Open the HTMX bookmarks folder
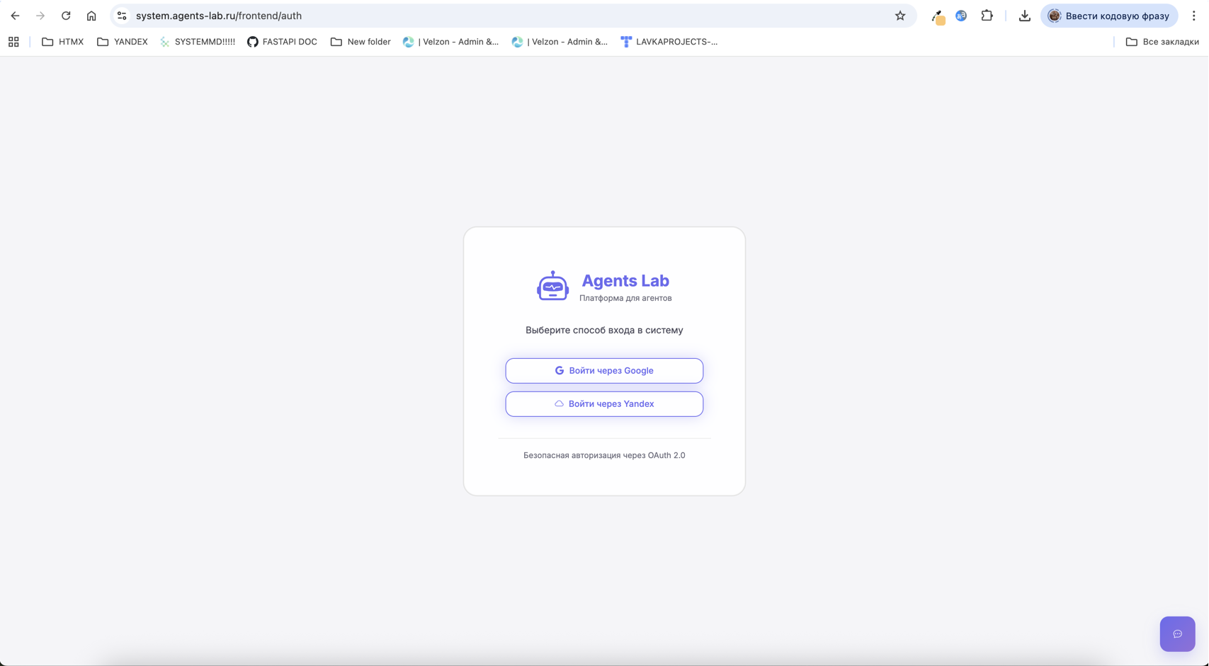Screen dimensions: 1209x666 click(x=63, y=42)
